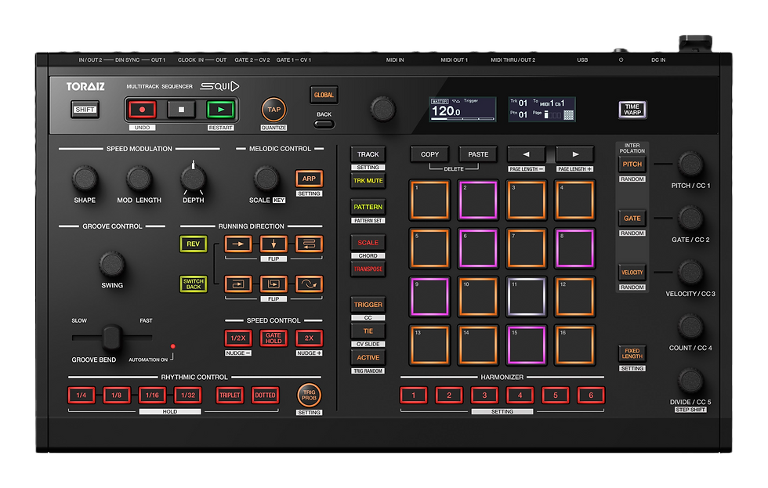Click the SWING knob
Viewport: 768px width, 488px height.
tap(111, 264)
